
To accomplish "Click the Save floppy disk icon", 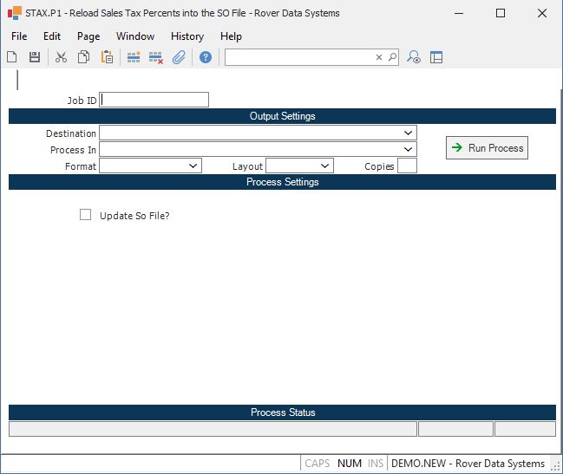I will pos(35,57).
